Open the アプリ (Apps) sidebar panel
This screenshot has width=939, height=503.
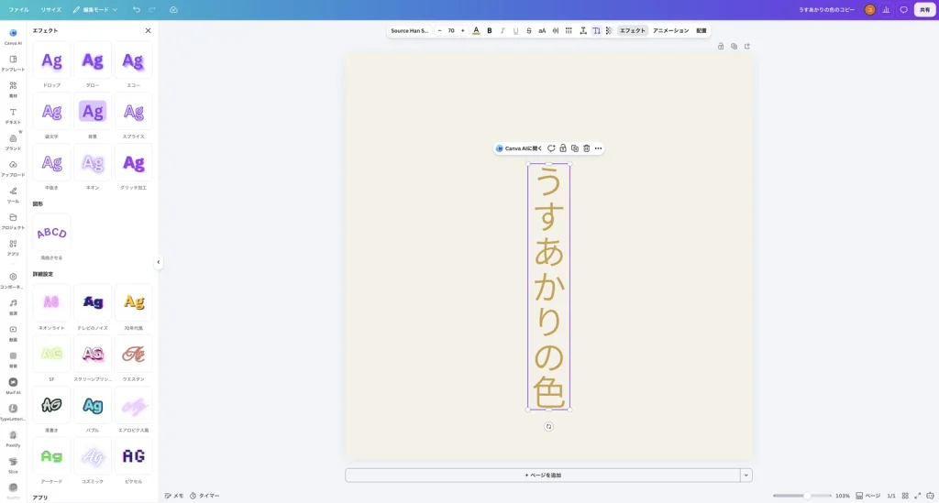[x=13, y=247]
